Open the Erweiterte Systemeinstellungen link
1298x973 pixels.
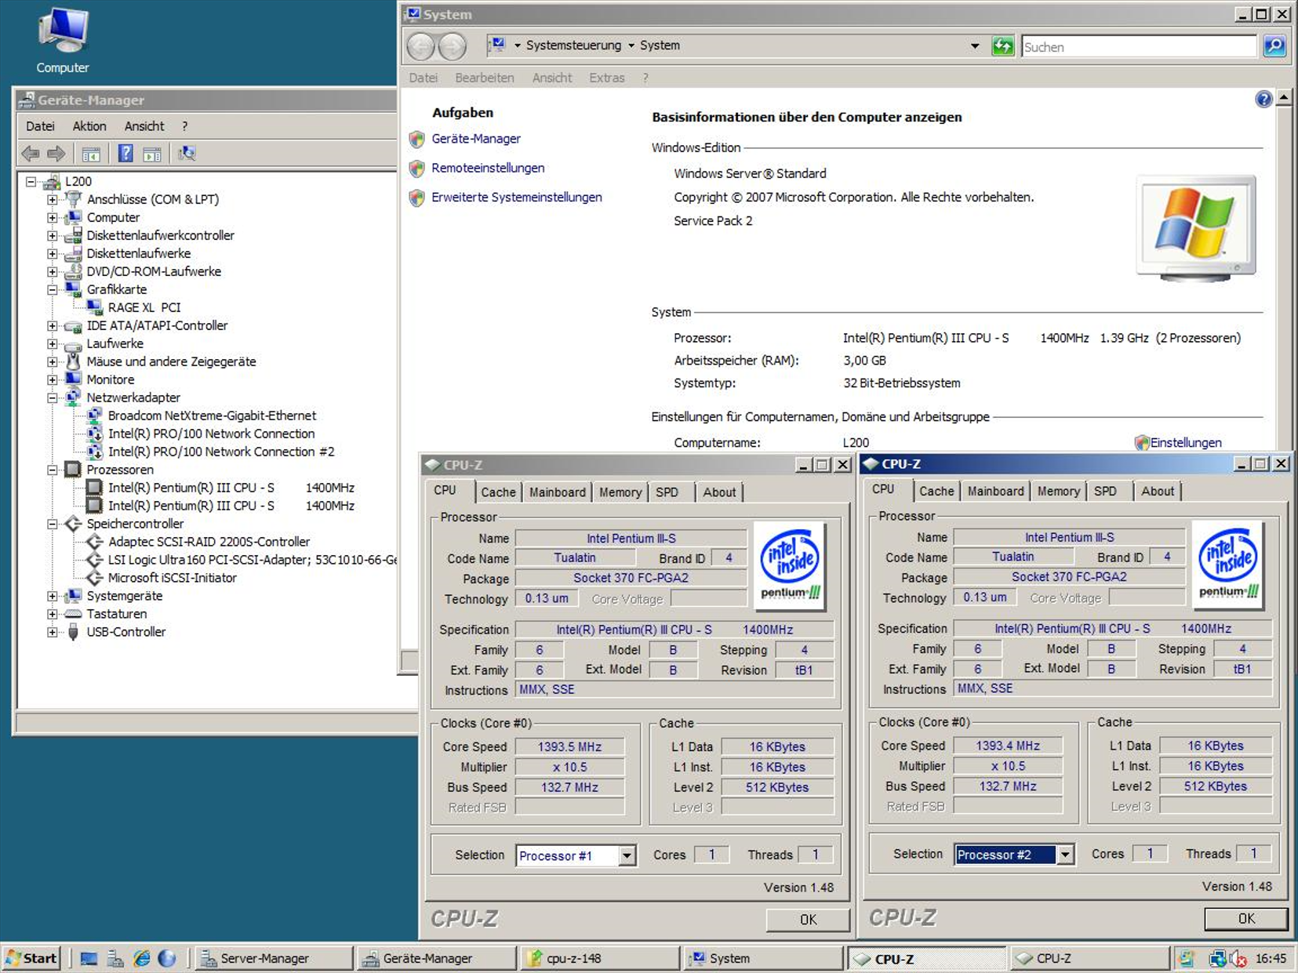(x=517, y=198)
